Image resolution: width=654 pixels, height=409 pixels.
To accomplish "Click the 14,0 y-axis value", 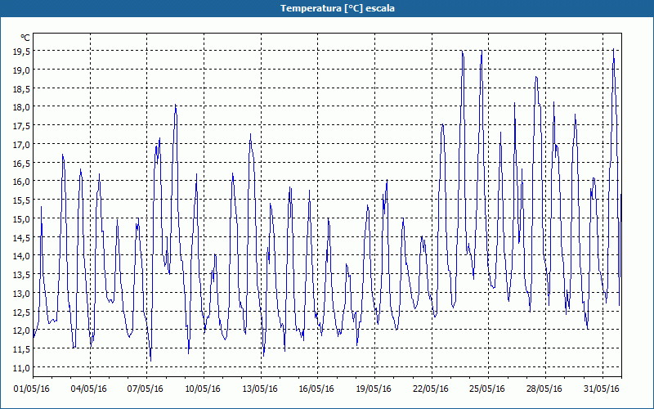I will (21, 256).
